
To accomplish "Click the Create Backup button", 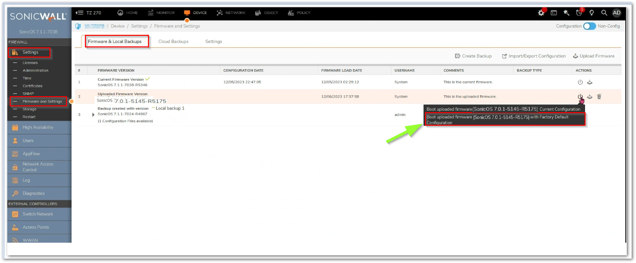I will tap(473, 56).
